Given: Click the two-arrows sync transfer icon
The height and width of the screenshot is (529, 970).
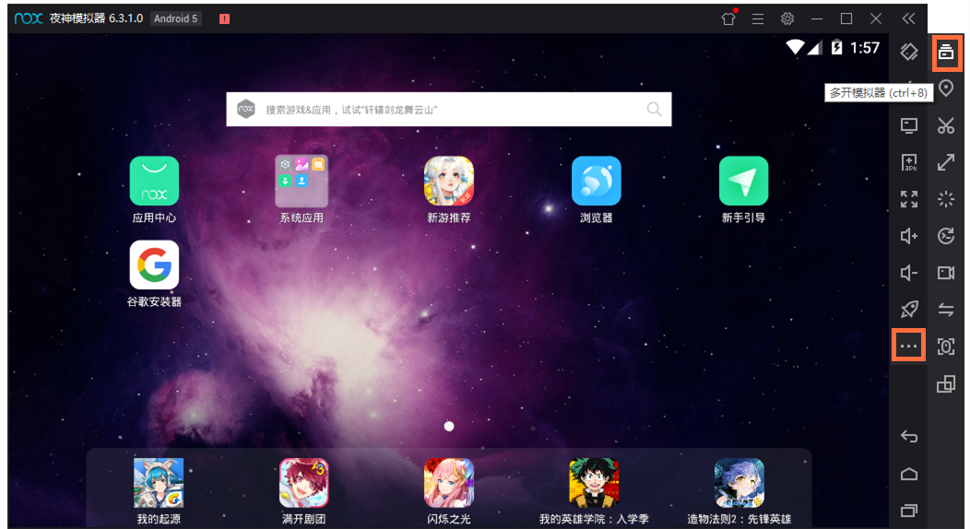Looking at the screenshot, I should click(x=946, y=309).
